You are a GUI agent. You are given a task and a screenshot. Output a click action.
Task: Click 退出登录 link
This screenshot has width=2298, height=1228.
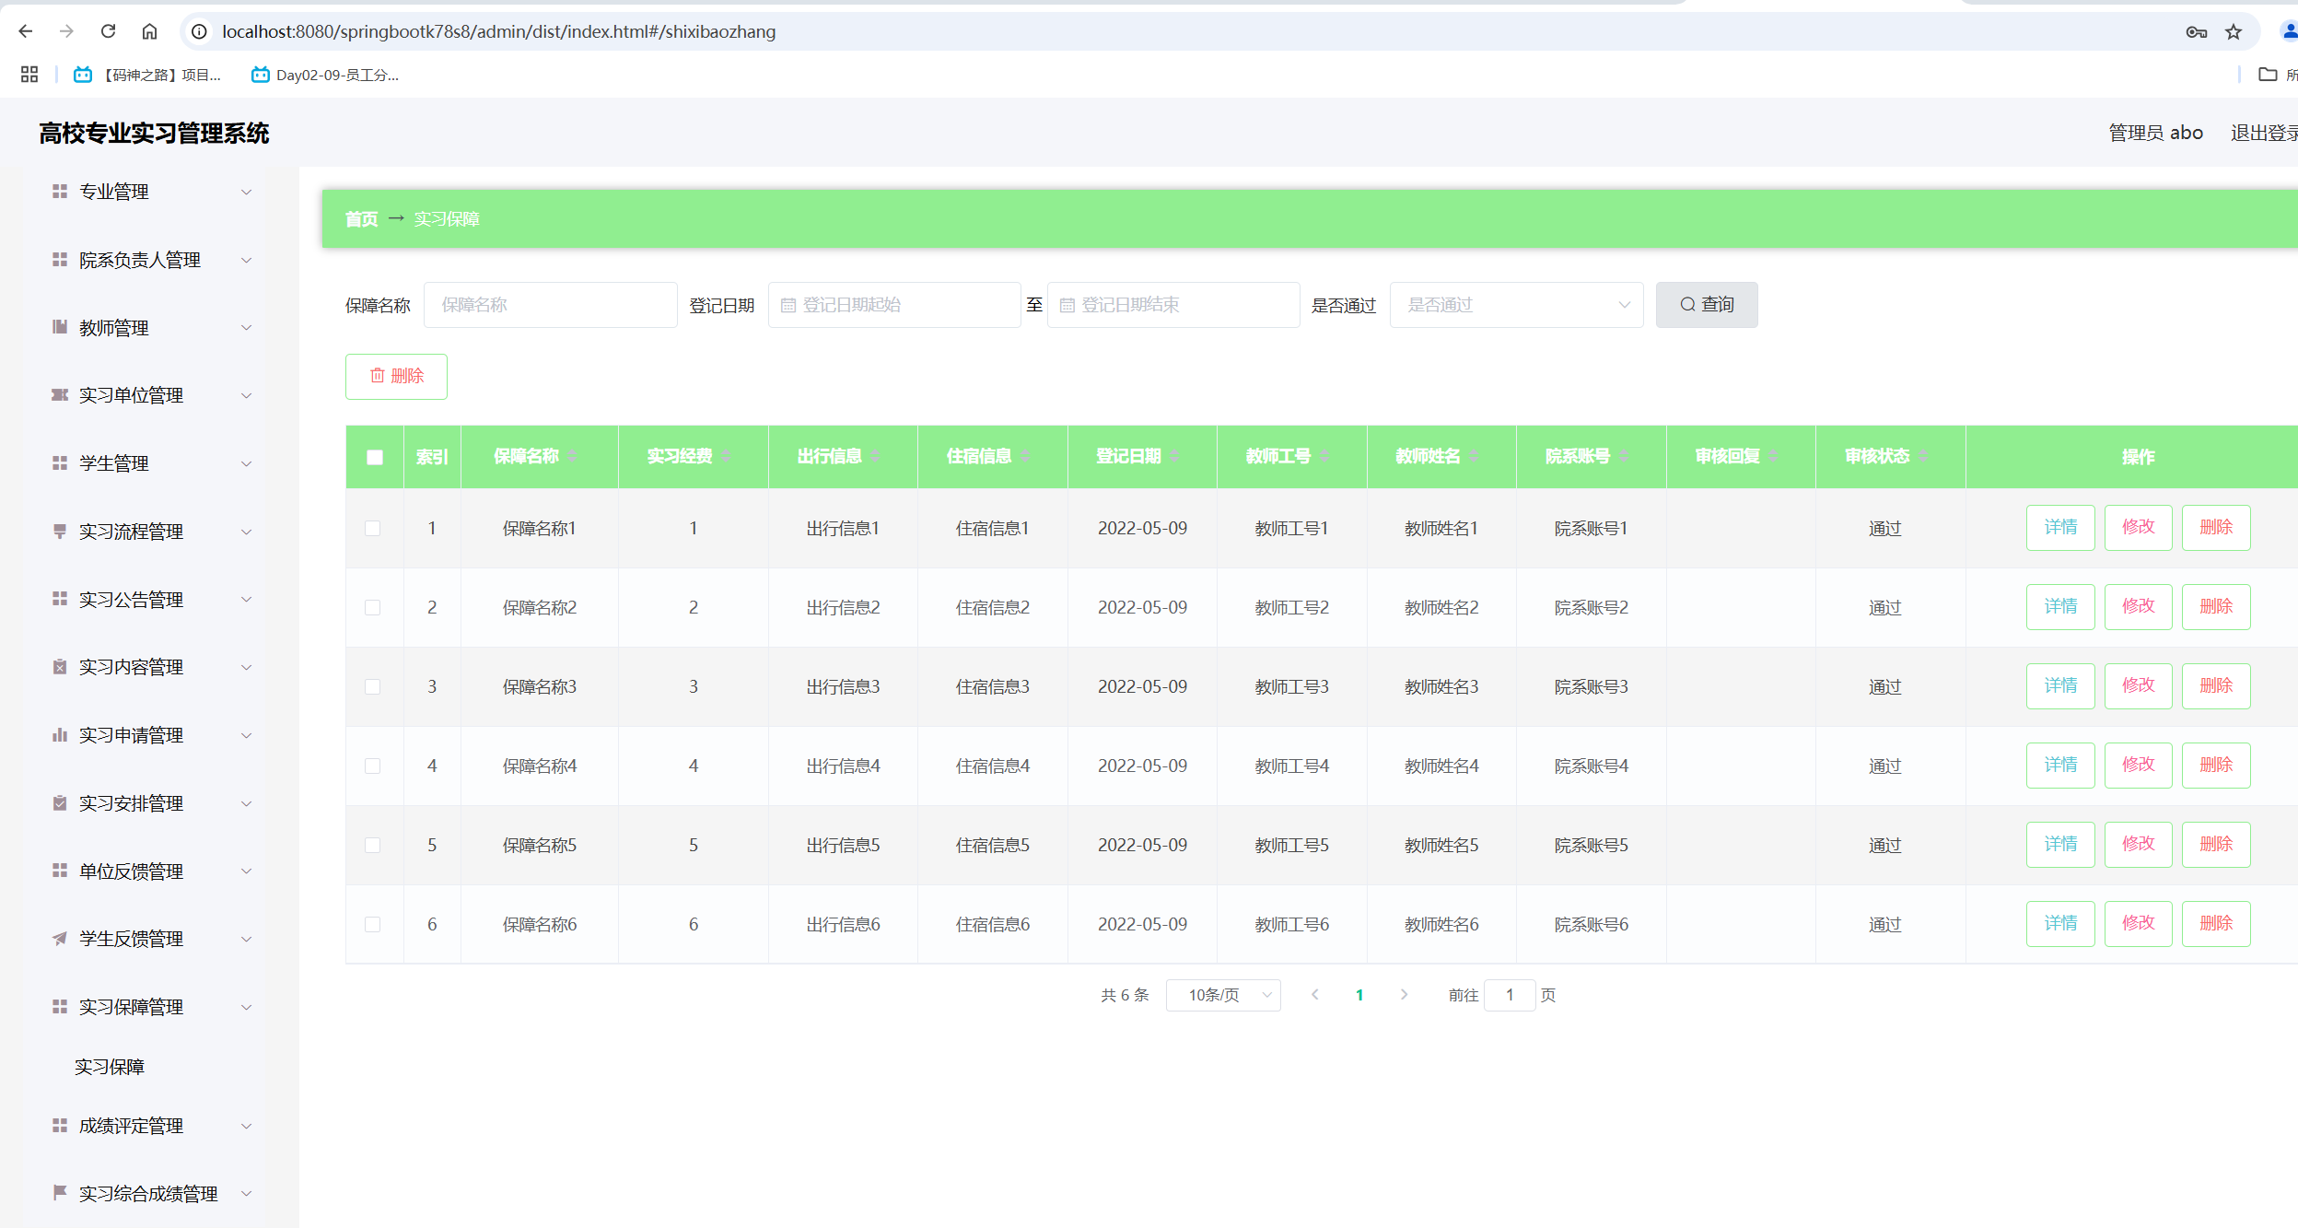click(x=2264, y=133)
